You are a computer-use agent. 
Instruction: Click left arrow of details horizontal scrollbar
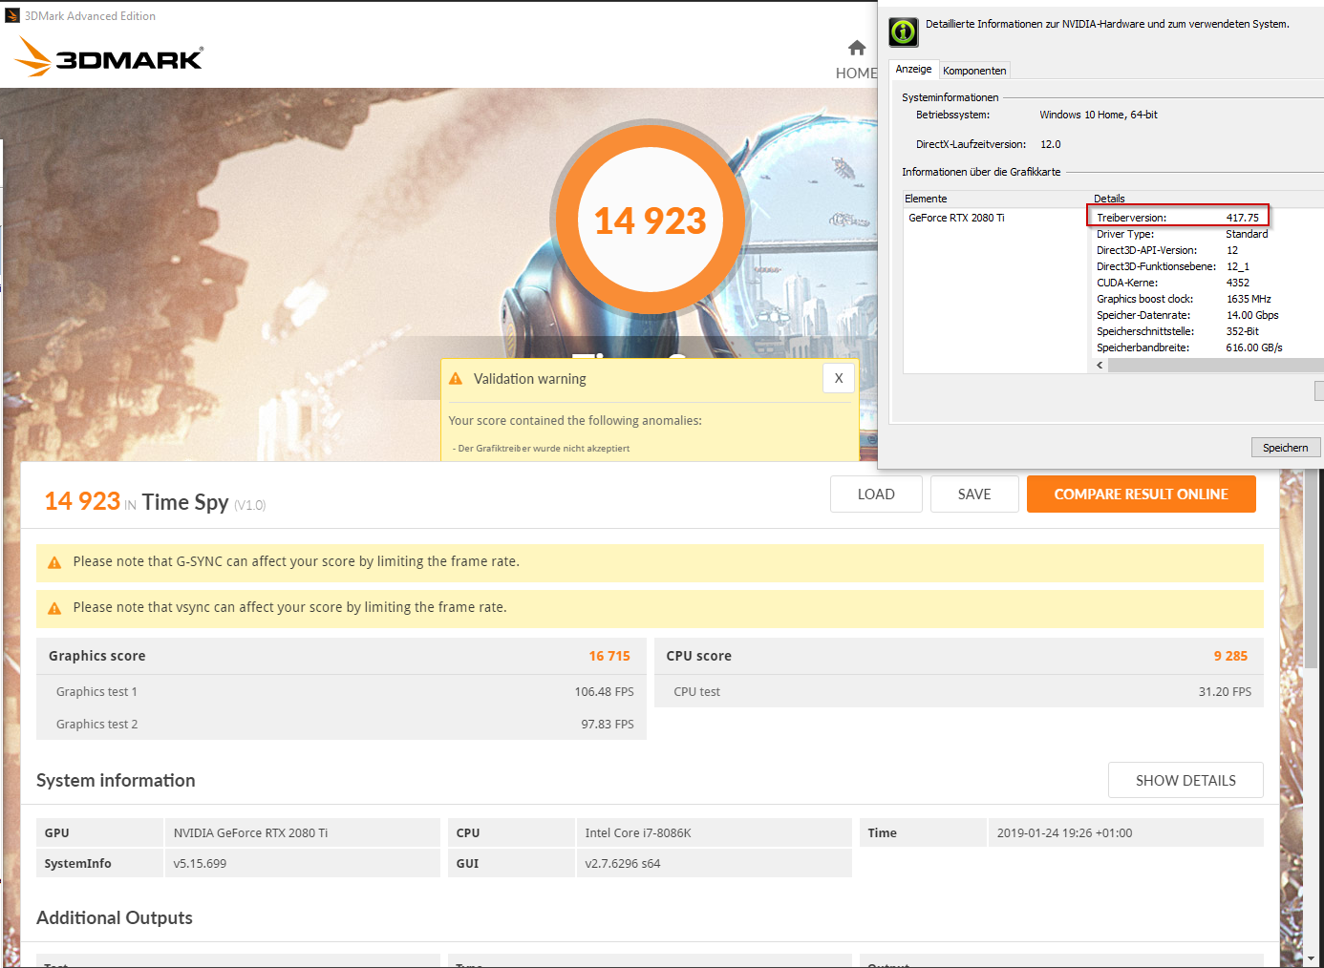point(1100,365)
